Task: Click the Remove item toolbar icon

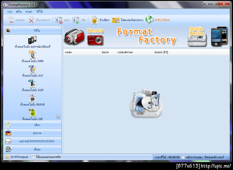Action: [11, 20]
